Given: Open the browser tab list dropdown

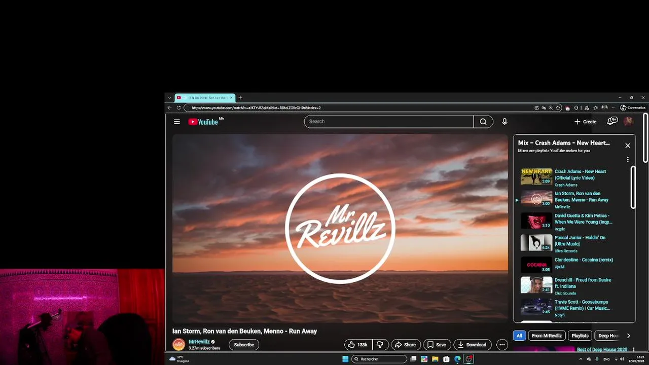Looking at the screenshot, I should pos(169,98).
